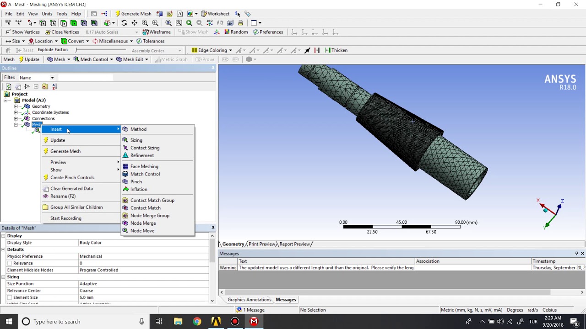The width and height of the screenshot is (586, 329).
Task: Click the Outline filter text field
Action: coord(85,78)
